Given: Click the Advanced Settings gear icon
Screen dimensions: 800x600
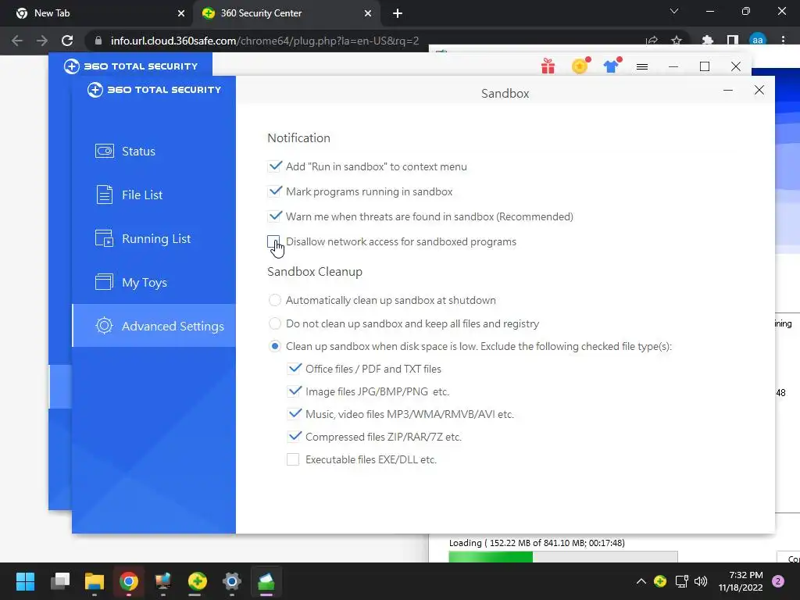Looking at the screenshot, I should click(104, 326).
